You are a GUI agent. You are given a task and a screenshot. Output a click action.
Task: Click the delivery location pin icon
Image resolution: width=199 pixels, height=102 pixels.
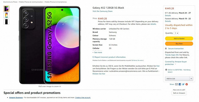coord(166,69)
